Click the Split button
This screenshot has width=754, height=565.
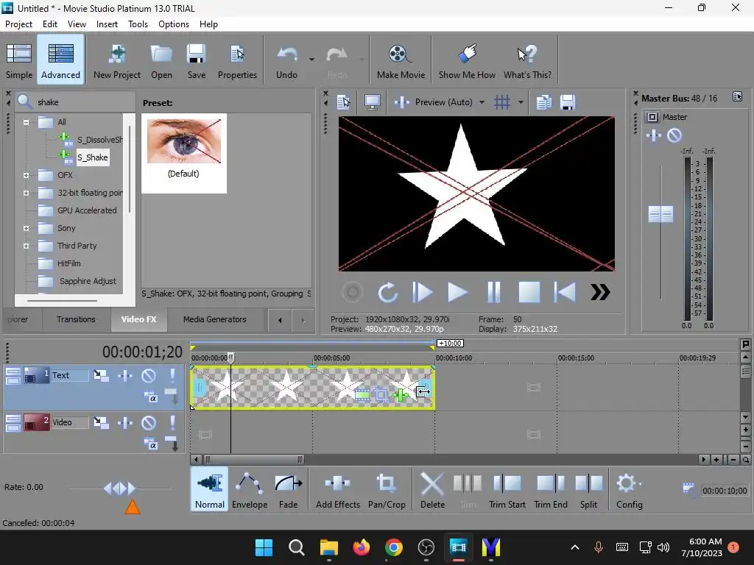(x=588, y=490)
